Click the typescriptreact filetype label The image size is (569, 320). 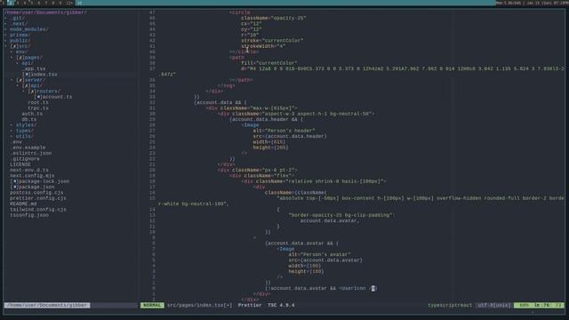(450, 305)
